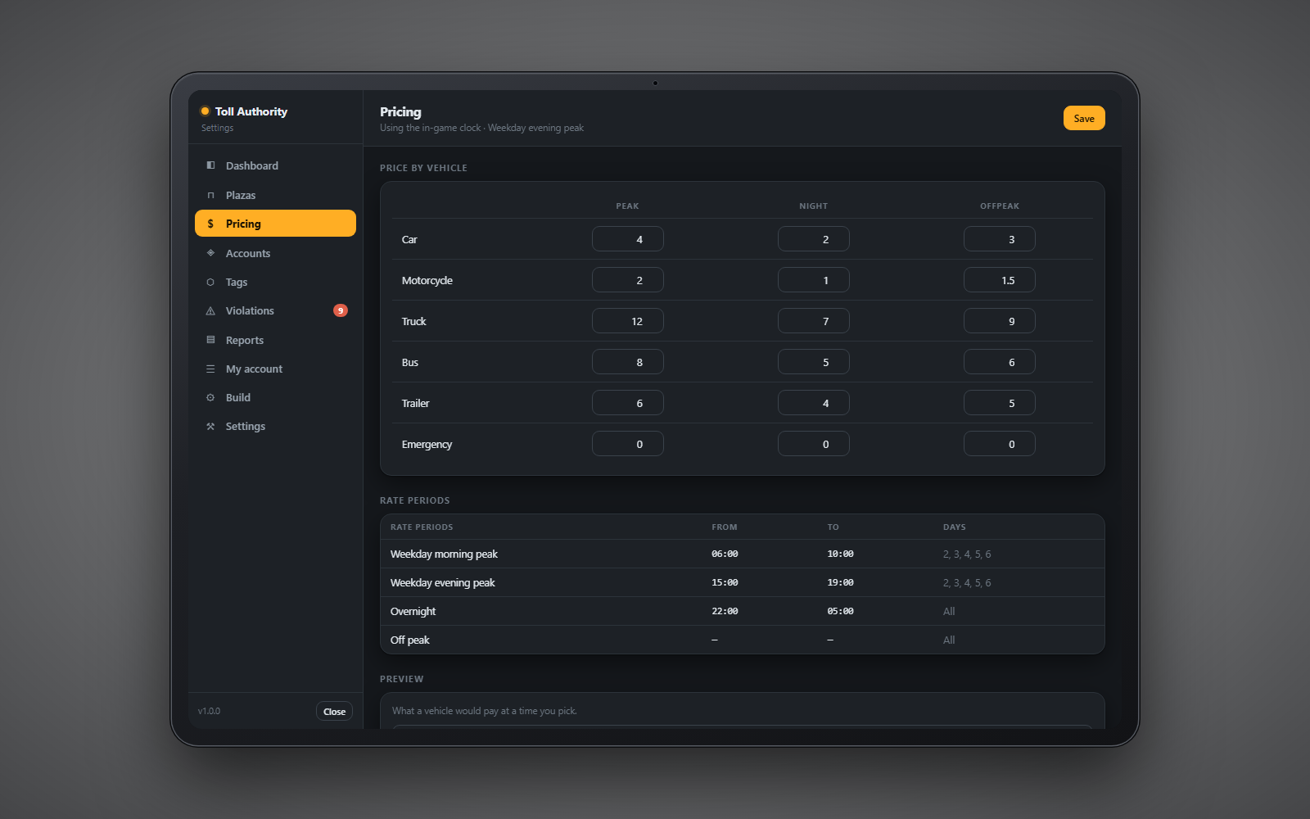Select the Off peak rate period row
The height and width of the screenshot is (819, 1310).
click(743, 640)
